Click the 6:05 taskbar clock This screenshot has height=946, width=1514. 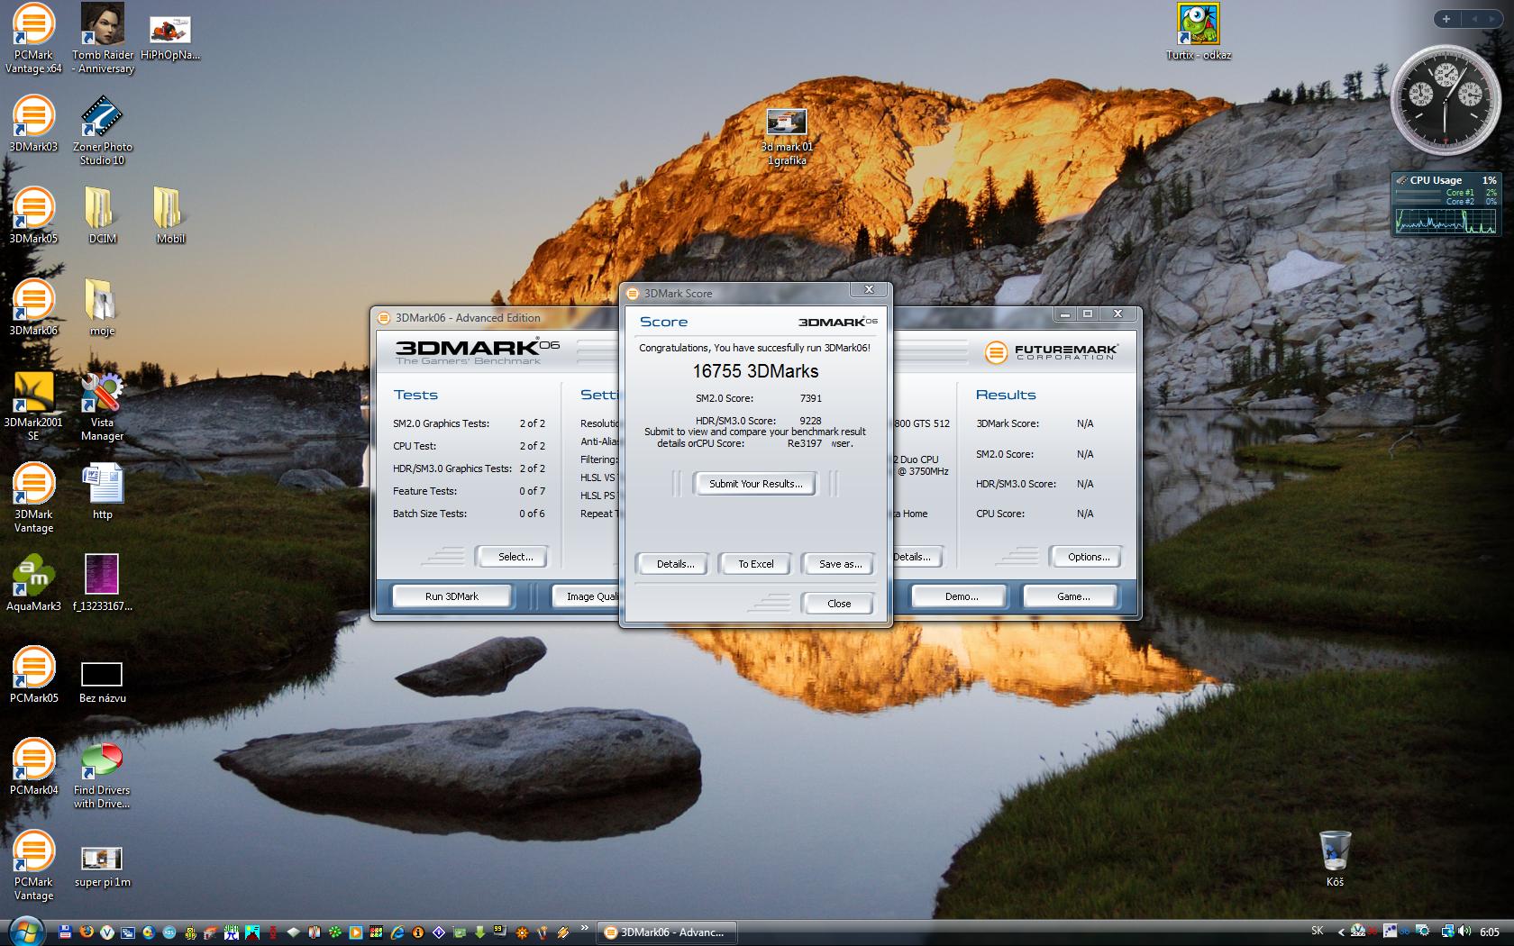point(1490,932)
